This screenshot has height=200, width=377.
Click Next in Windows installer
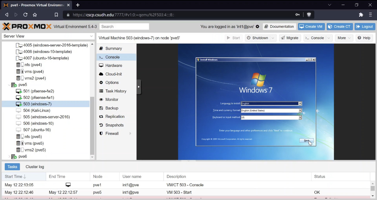(307, 141)
